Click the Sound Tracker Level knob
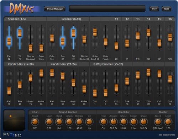 (x=49, y=122)
